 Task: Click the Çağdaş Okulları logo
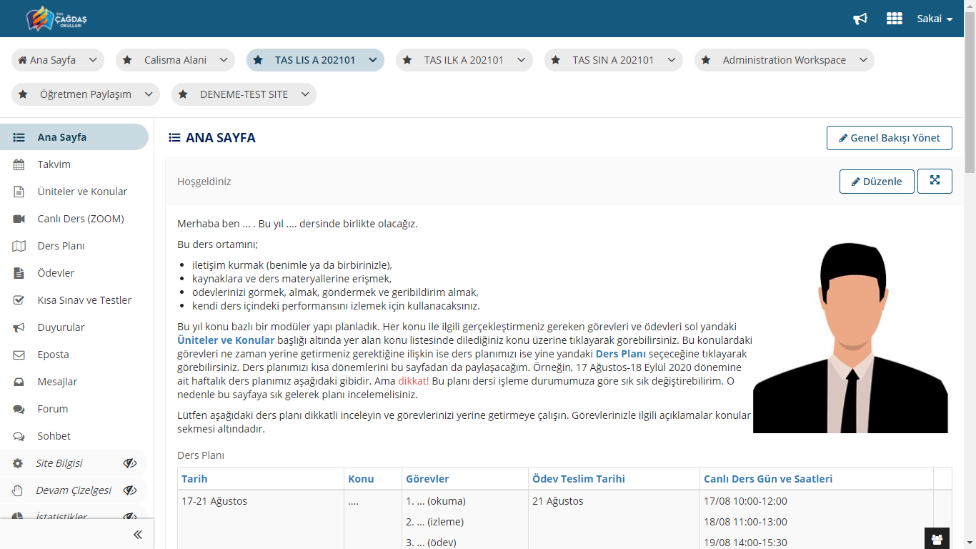[56, 19]
